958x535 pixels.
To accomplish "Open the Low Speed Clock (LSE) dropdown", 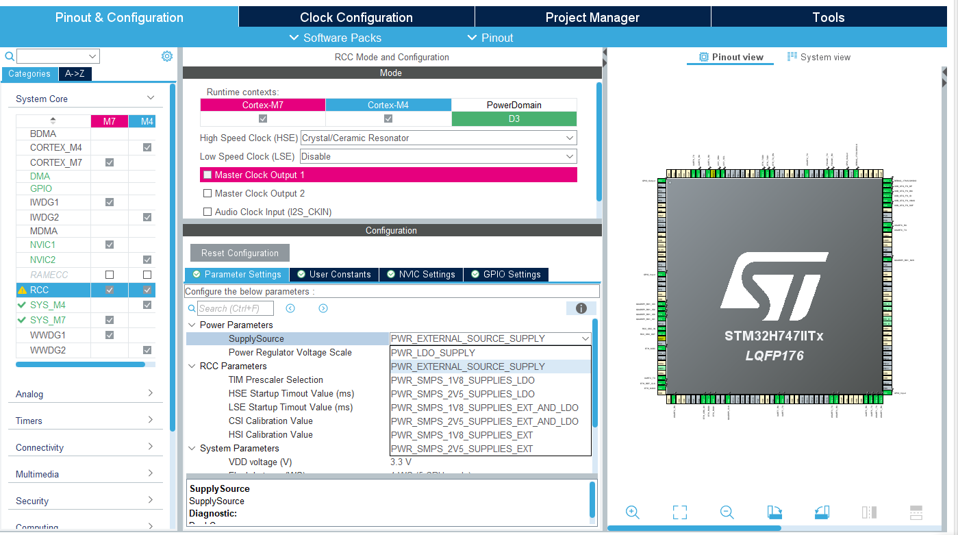I will pyautogui.click(x=569, y=156).
